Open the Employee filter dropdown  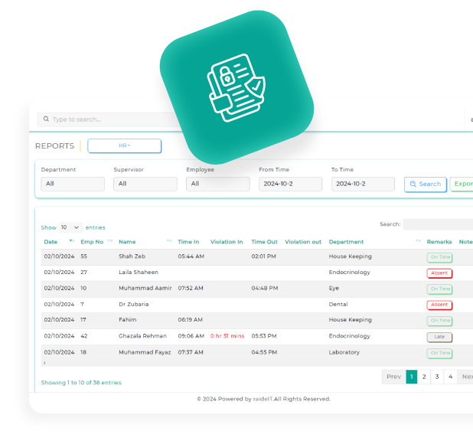(218, 184)
